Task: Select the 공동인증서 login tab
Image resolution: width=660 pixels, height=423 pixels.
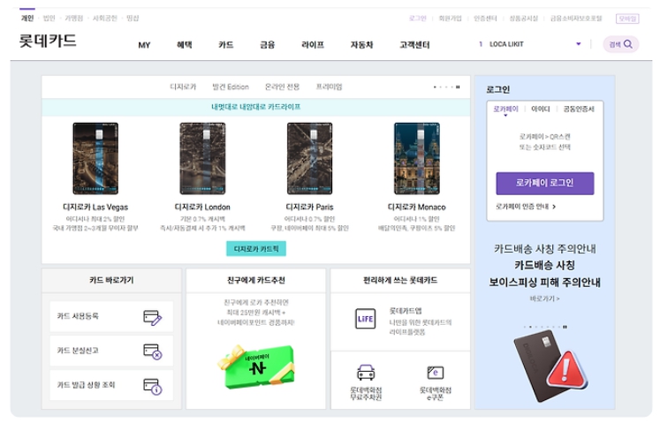Action: (579, 109)
